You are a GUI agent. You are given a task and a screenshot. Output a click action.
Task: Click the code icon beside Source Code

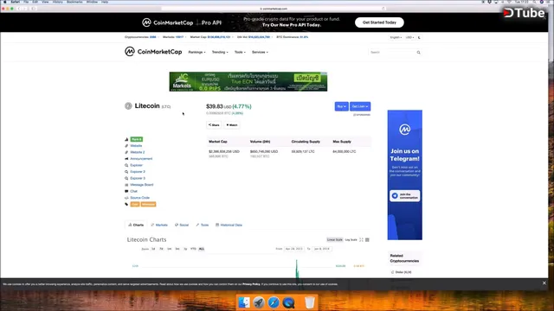coord(126,198)
